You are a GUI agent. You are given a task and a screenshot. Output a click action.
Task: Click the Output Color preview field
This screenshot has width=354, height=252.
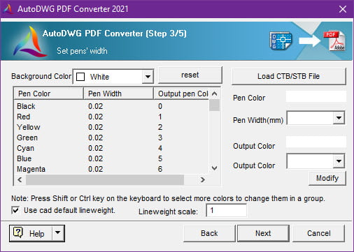point(316,142)
